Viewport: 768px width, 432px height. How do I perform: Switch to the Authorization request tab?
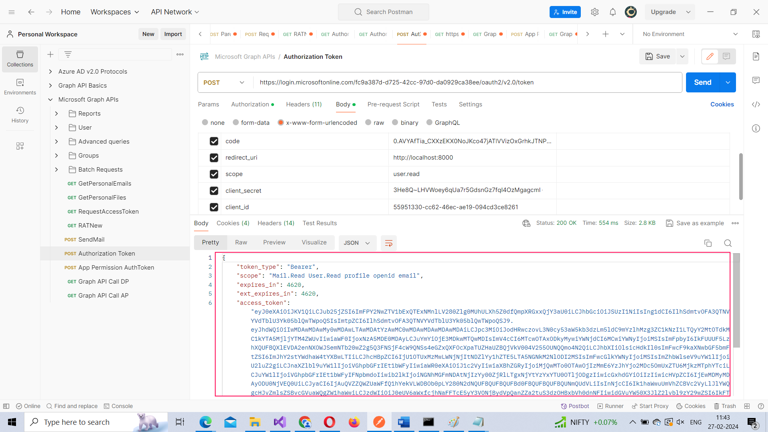252,104
